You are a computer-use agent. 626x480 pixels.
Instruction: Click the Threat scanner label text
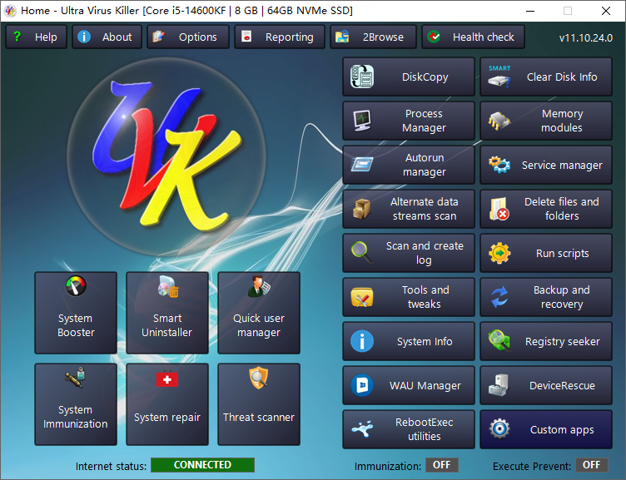(259, 417)
